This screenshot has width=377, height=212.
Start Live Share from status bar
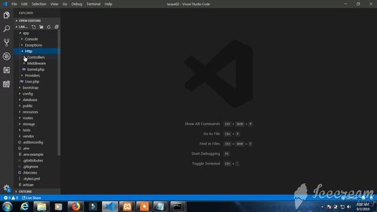31,198
